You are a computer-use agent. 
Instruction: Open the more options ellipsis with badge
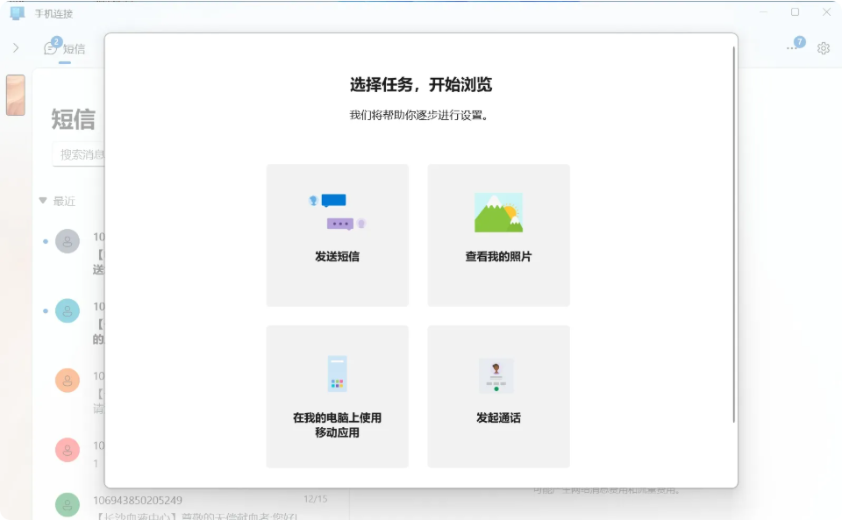click(x=792, y=47)
